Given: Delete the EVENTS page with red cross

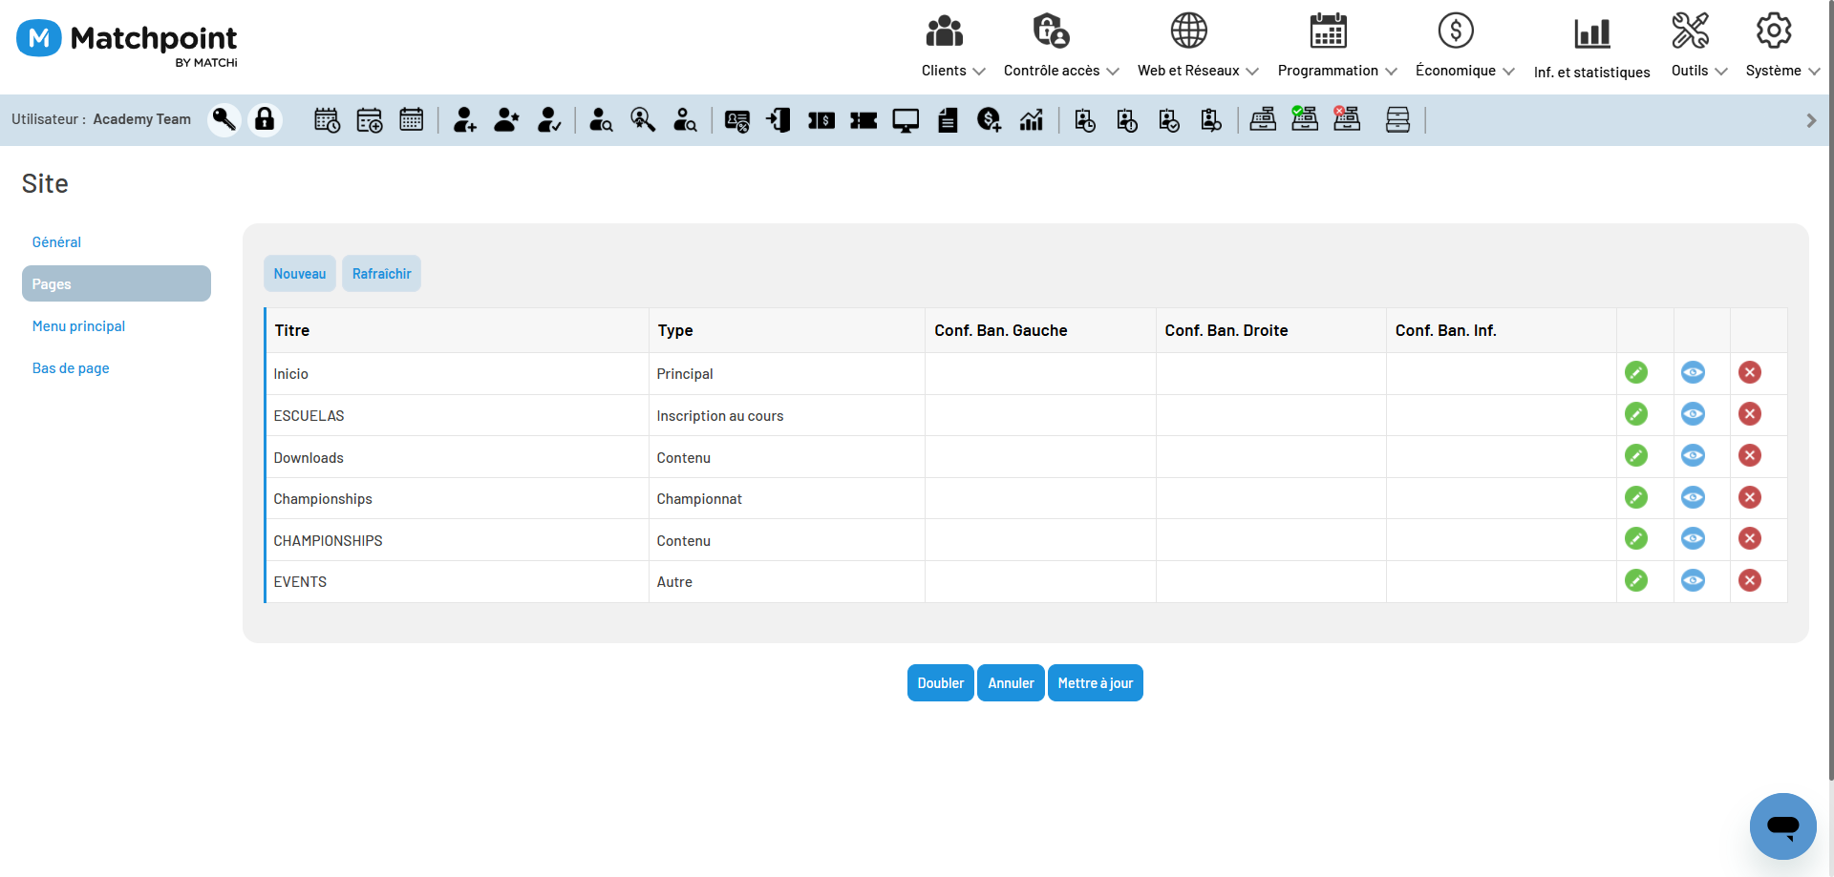Looking at the screenshot, I should pyautogui.click(x=1750, y=580).
